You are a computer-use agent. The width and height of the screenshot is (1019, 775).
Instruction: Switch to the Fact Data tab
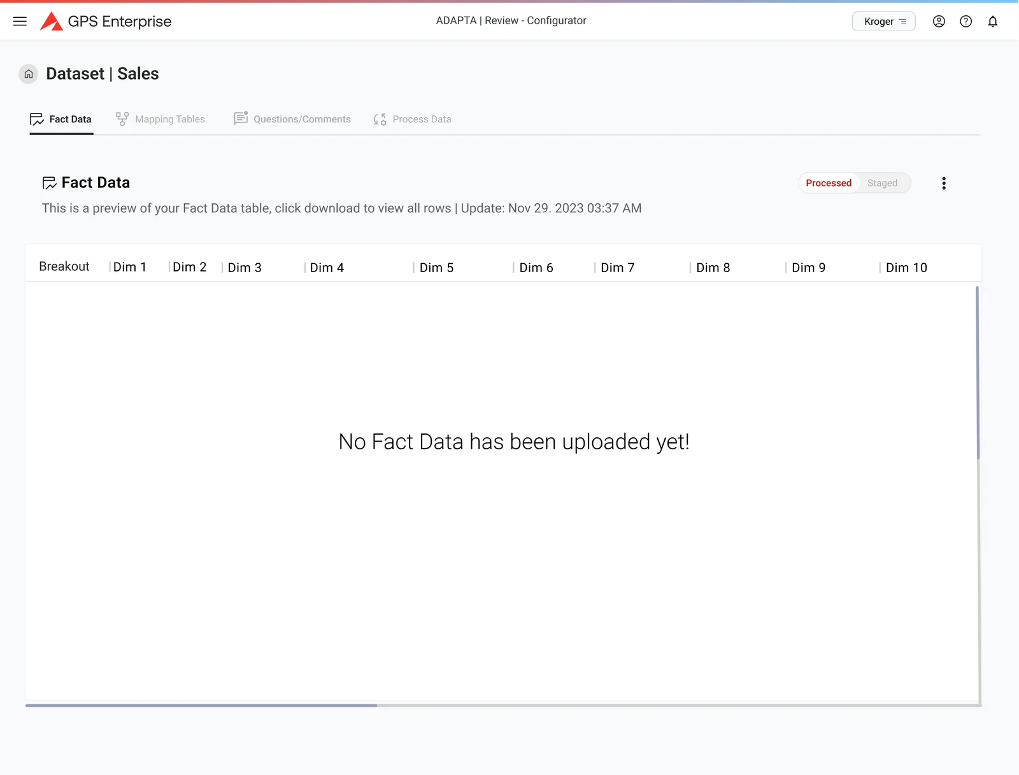(x=61, y=119)
